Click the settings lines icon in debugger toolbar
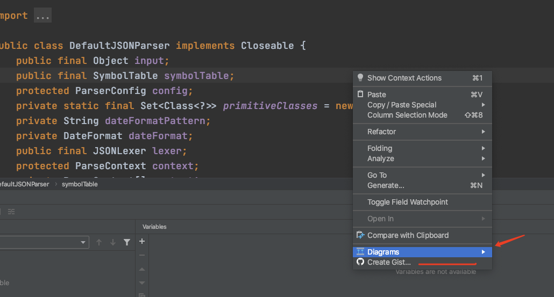This screenshot has height=297, width=554. [11, 212]
